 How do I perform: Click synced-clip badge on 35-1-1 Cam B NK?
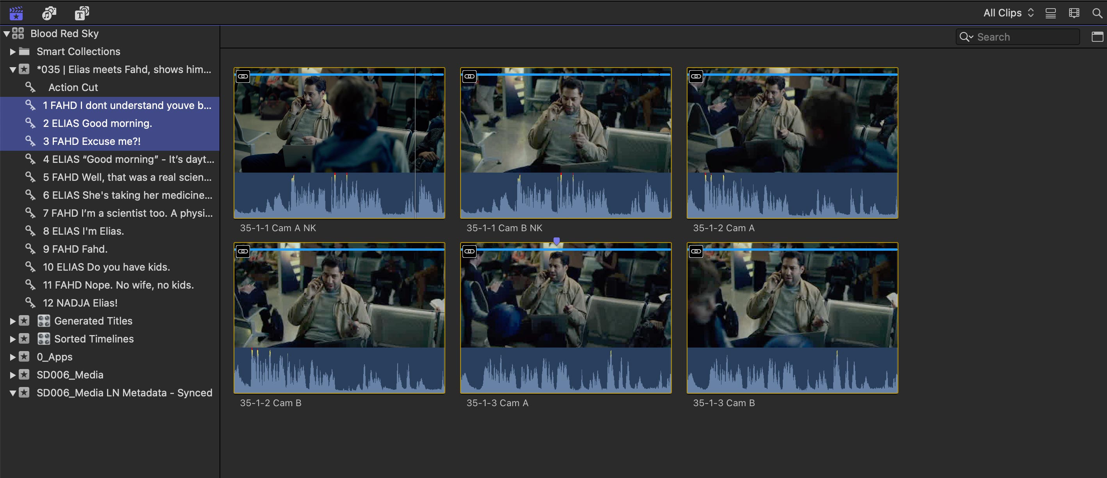(x=469, y=77)
